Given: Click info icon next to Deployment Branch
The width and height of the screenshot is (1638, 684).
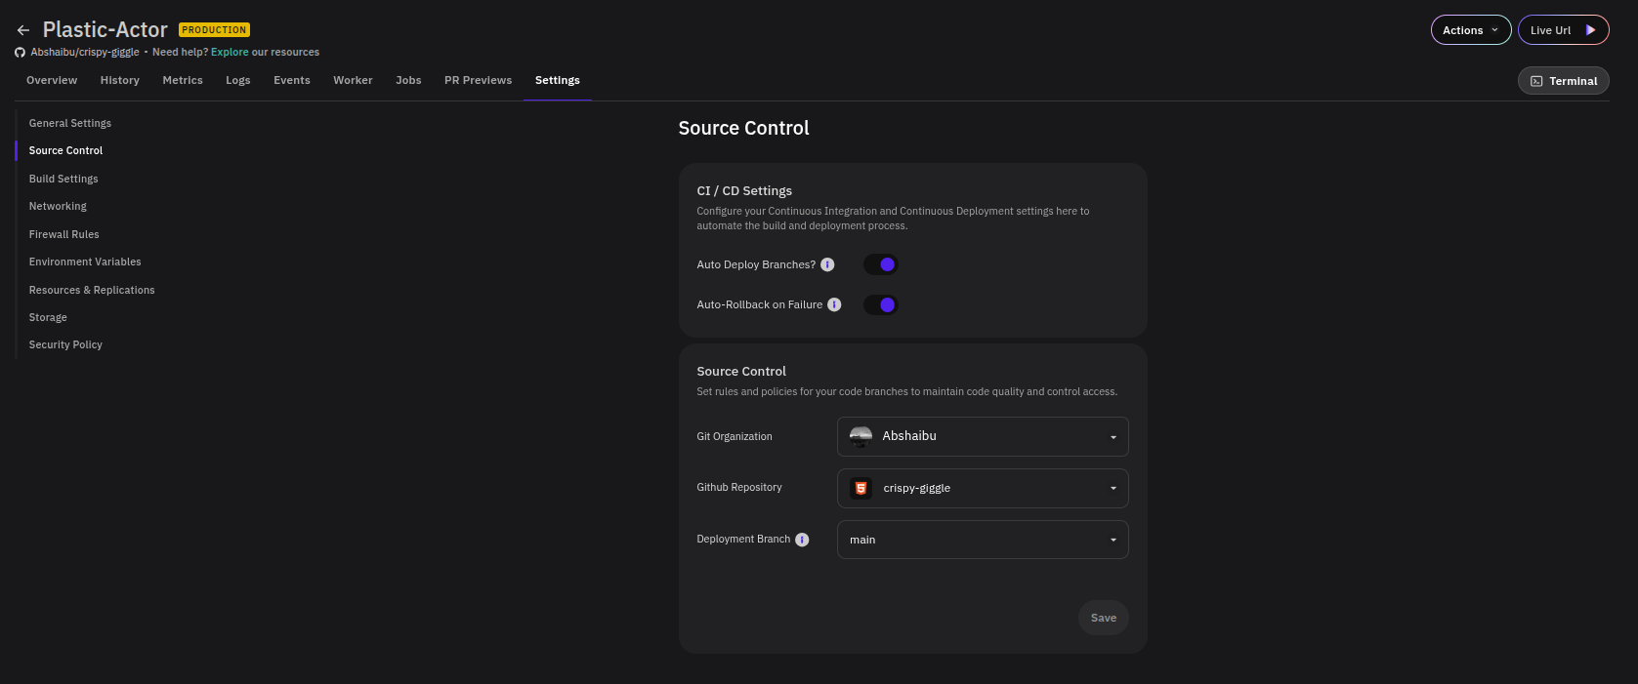Looking at the screenshot, I should tap(802, 540).
